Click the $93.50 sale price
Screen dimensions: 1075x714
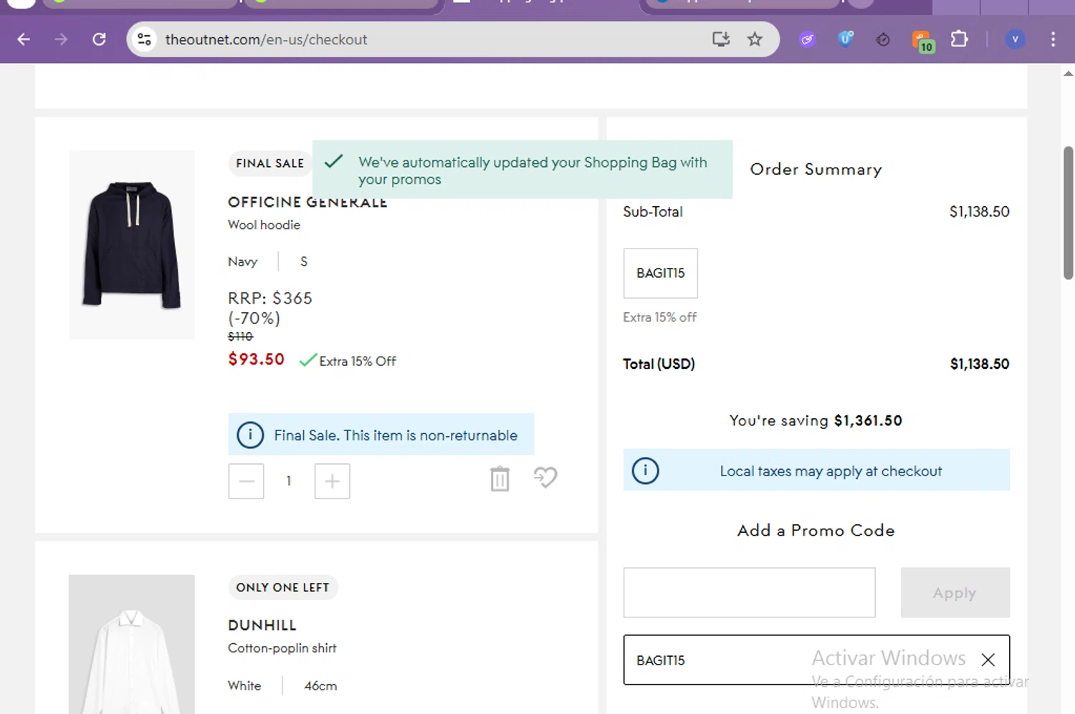tap(256, 360)
